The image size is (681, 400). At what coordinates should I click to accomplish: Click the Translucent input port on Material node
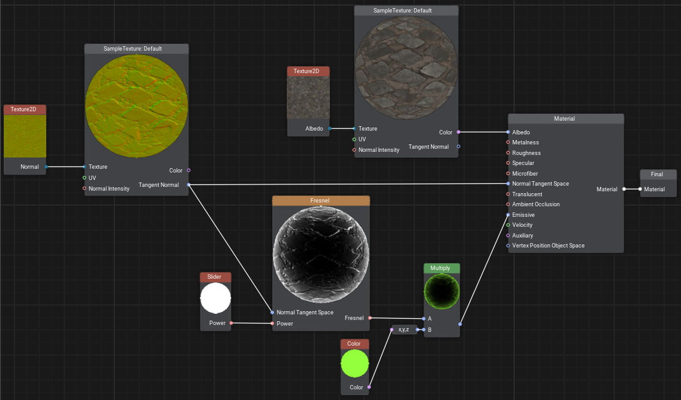pos(508,194)
